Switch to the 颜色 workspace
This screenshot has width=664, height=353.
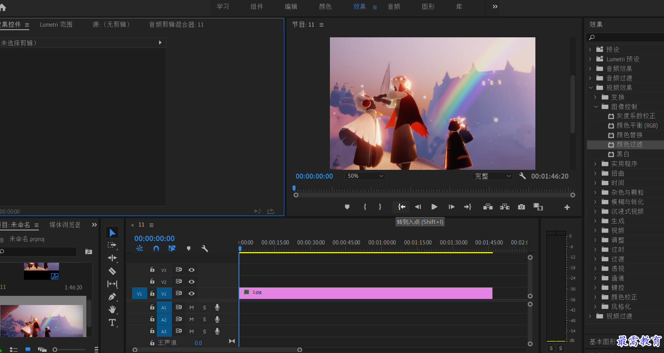325,6
